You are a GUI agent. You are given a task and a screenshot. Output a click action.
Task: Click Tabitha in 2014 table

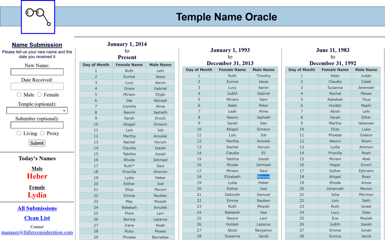(x=129, y=154)
